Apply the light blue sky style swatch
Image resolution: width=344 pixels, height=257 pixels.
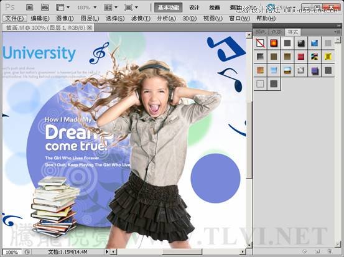(x=274, y=70)
